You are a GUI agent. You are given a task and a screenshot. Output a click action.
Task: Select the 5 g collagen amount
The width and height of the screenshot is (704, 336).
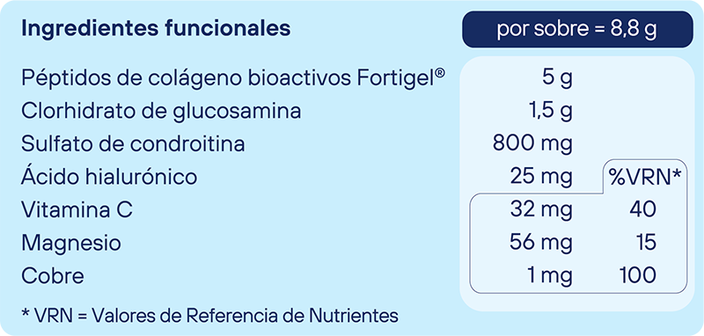pyautogui.click(x=557, y=79)
